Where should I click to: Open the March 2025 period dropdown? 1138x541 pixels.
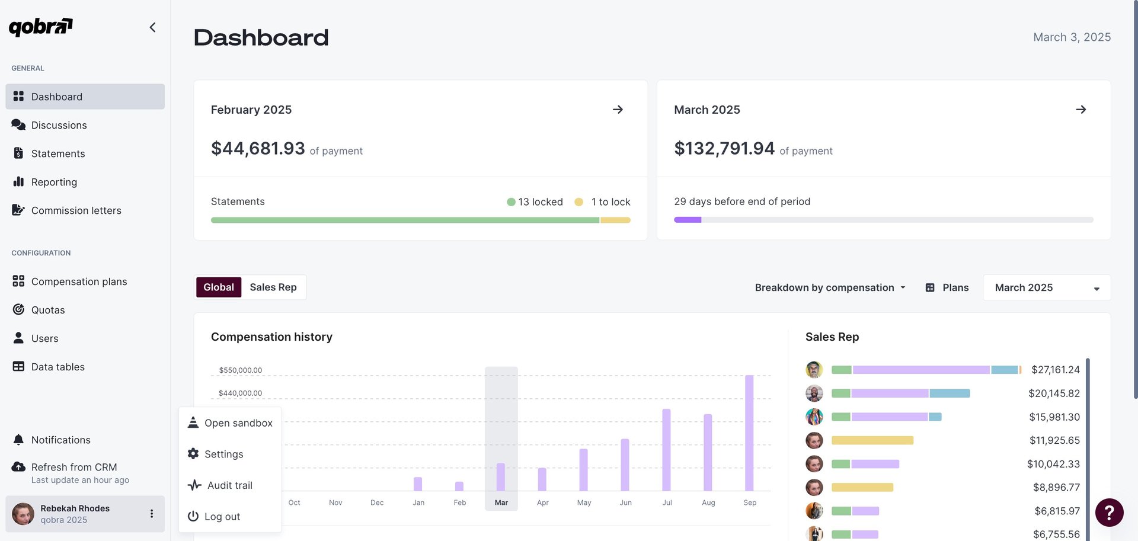click(x=1046, y=287)
